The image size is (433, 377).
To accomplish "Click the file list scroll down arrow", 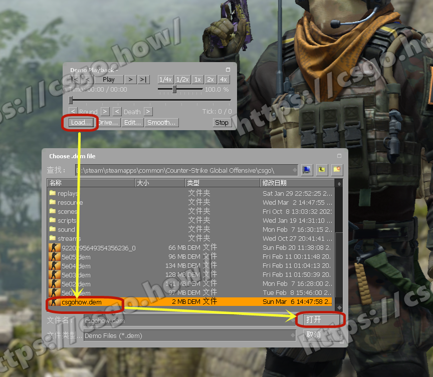I will click(x=339, y=307).
